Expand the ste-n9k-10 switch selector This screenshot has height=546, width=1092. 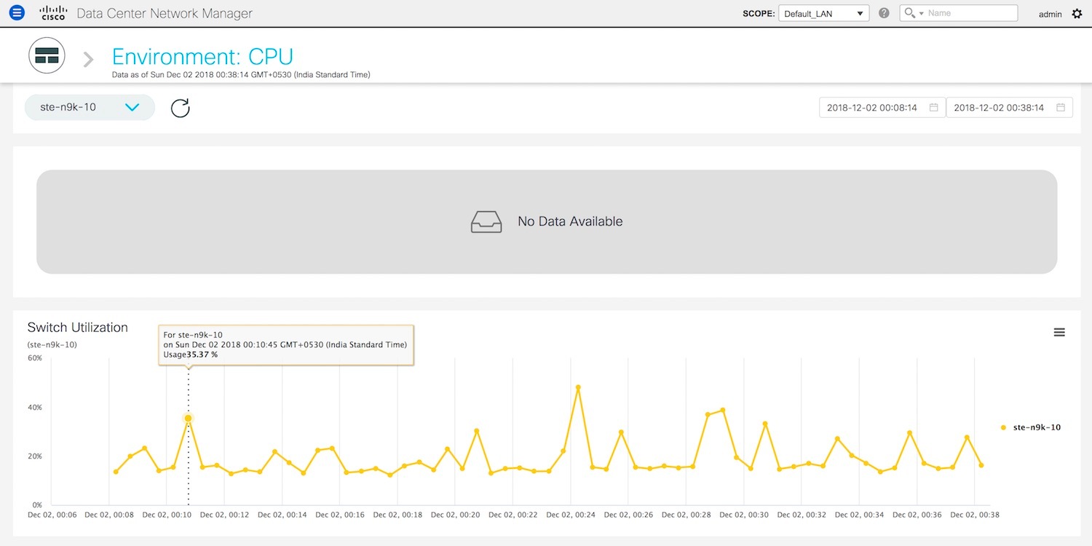point(90,107)
